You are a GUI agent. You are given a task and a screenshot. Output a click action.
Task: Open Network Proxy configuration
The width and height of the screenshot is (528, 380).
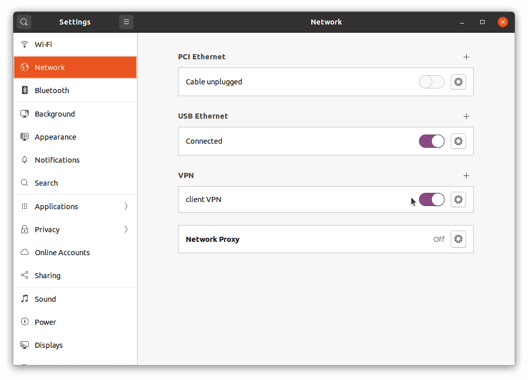458,239
